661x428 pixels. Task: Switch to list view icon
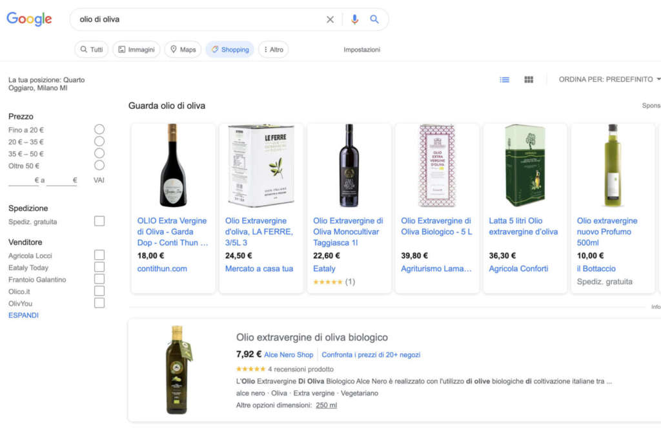click(x=504, y=79)
